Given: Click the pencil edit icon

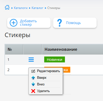Looking at the screenshot, I should click(33, 71).
